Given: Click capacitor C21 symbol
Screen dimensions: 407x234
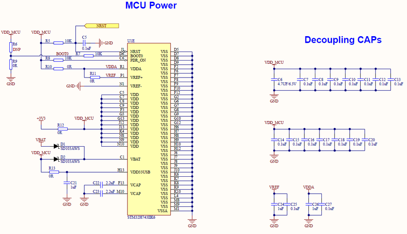Looking at the screenshot, I should [x=67, y=183].
